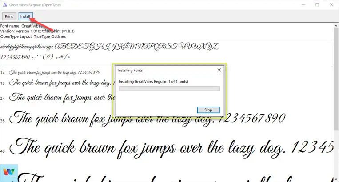Click the 'Font name: Great Vibes' text
Viewport: 339px width, 182px height.
point(21,26)
